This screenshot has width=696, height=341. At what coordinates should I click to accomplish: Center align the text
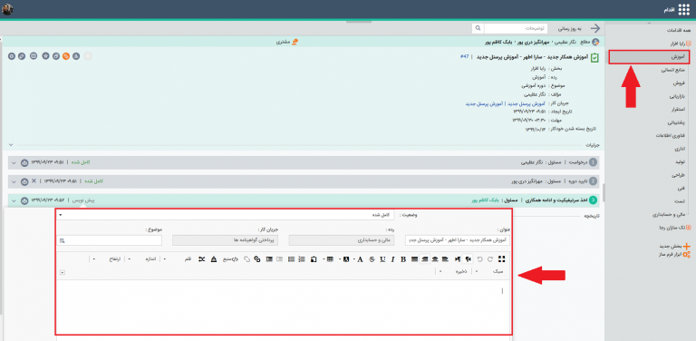pyautogui.click(x=435, y=258)
